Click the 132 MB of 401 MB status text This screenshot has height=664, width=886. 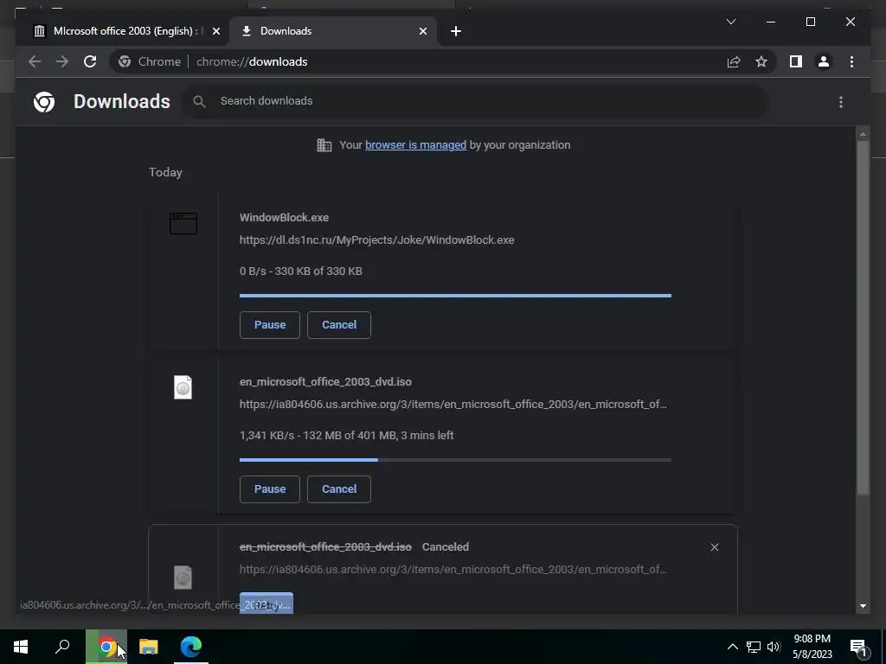coord(346,436)
